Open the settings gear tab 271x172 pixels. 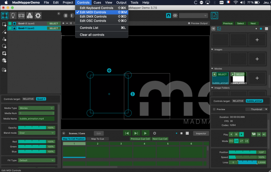coord(38,16)
